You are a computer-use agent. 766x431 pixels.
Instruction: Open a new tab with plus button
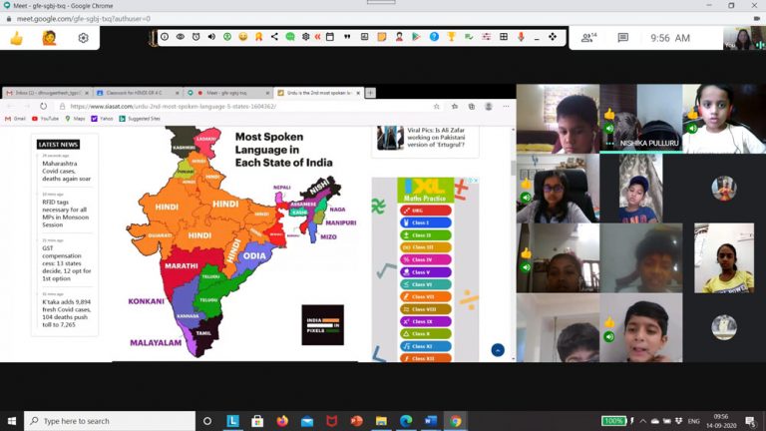pos(370,93)
